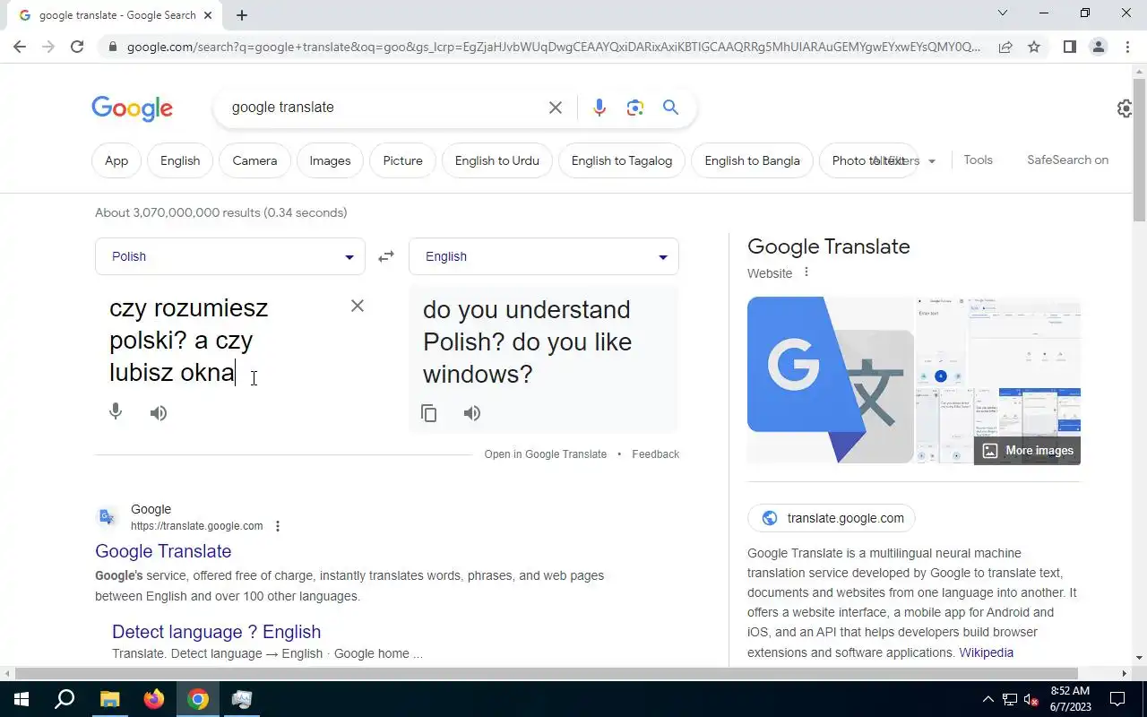Show hidden system tray icons
The width and height of the screenshot is (1147, 717).
coord(988,699)
